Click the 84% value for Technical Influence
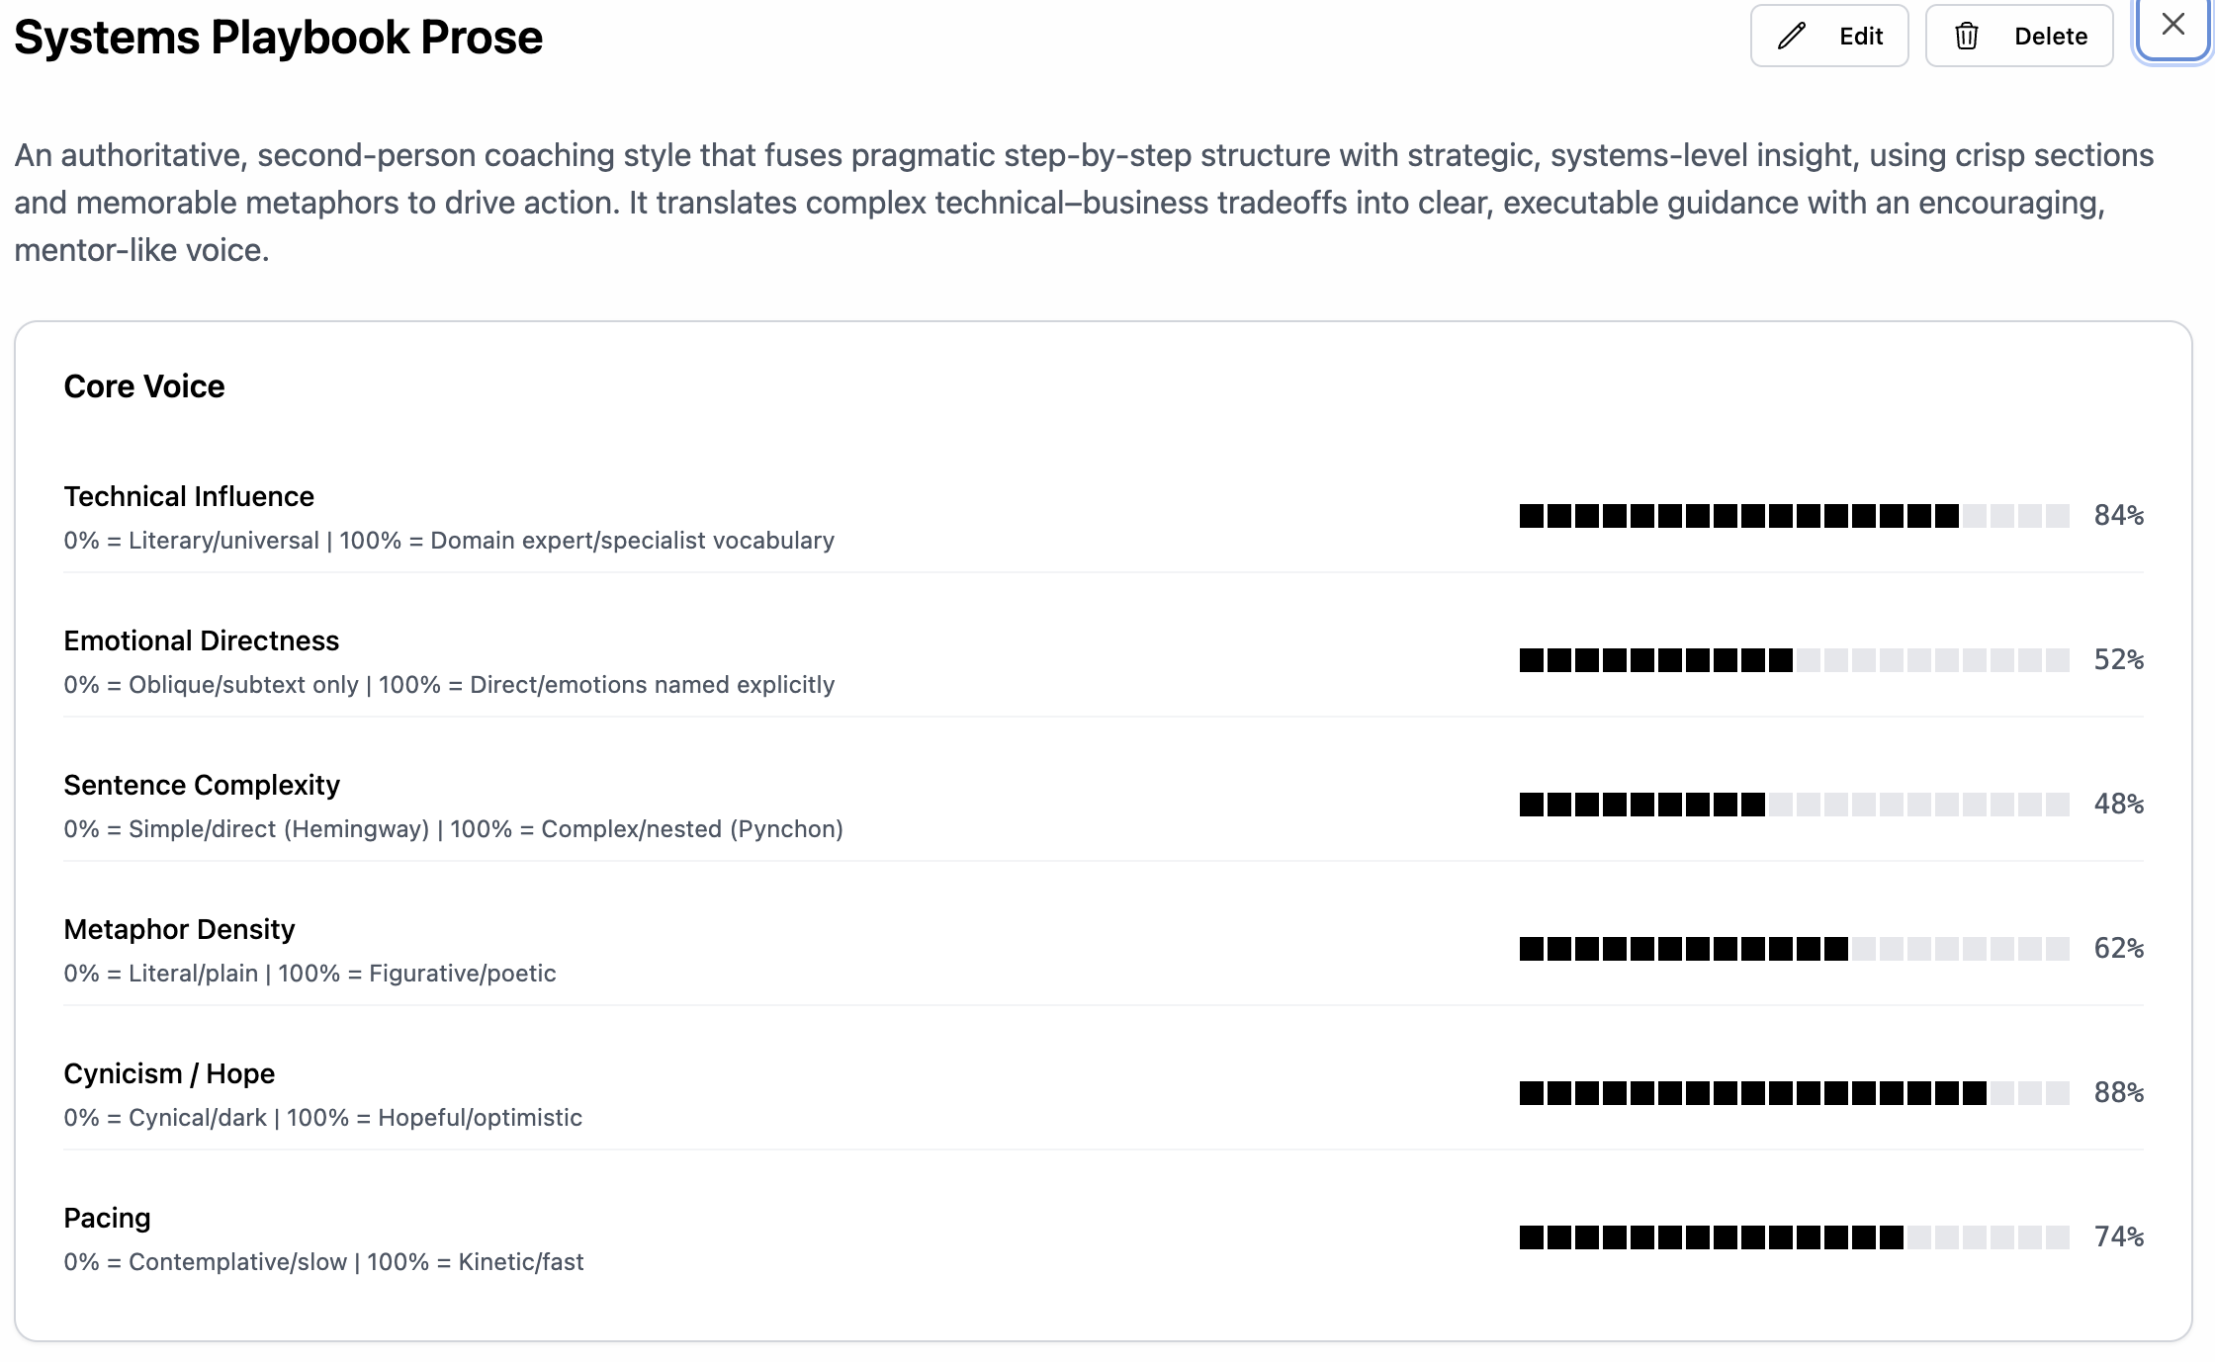Screen dimensions: 2215x1362 [x=2118, y=516]
